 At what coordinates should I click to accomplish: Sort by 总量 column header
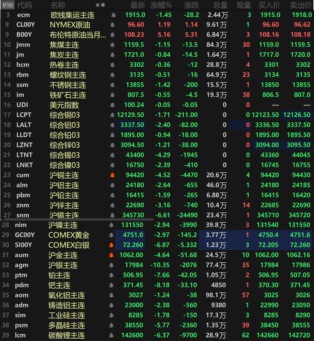(220, 5)
